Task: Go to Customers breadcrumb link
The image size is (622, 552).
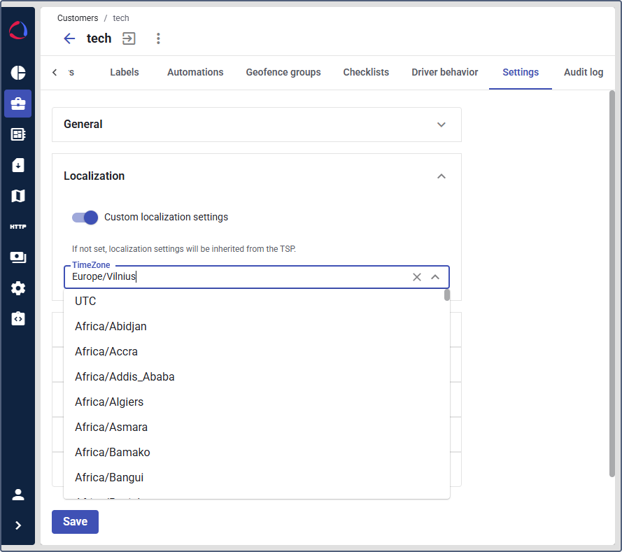Action: (78, 18)
